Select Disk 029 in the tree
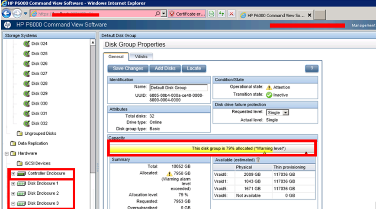Viewport: 376px width, 209px height. tap(39, 94)
